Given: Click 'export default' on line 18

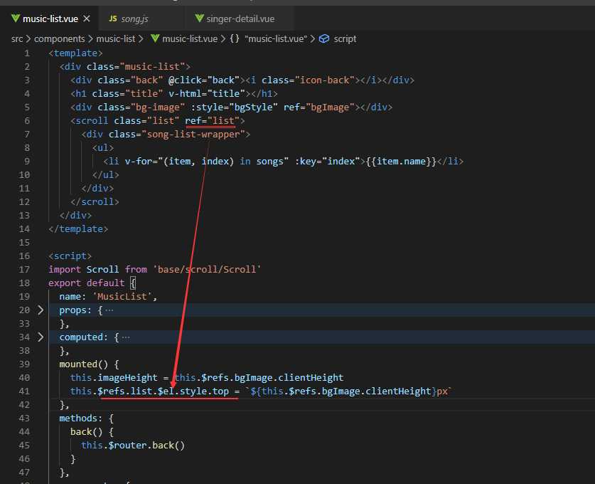Looking at the screenshot, I should 87,283.
